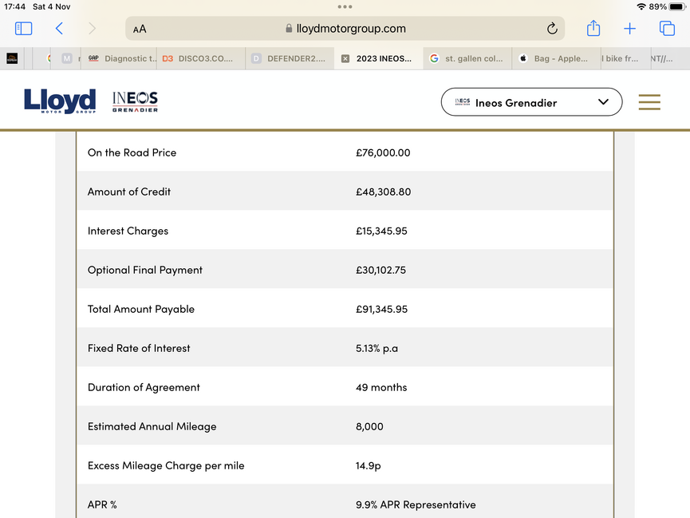Select the On the Road Price £76,000.00 value

383,152
